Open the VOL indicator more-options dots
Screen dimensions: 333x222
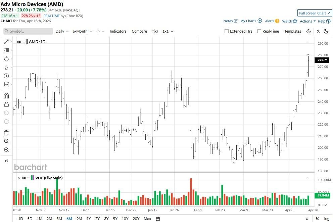tap(29, 177)
